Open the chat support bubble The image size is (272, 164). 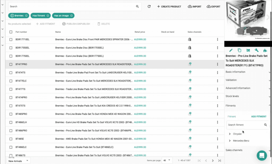pos(262,155)
